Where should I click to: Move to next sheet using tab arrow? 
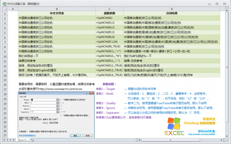click(10, 140)
